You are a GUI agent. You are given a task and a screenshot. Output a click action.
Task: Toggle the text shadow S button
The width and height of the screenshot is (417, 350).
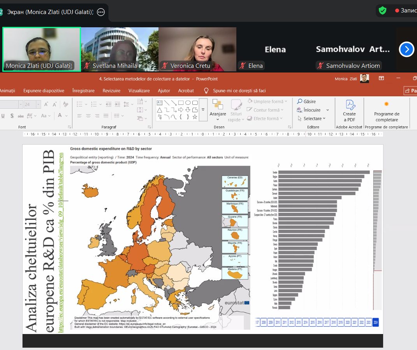click(12, 116)
